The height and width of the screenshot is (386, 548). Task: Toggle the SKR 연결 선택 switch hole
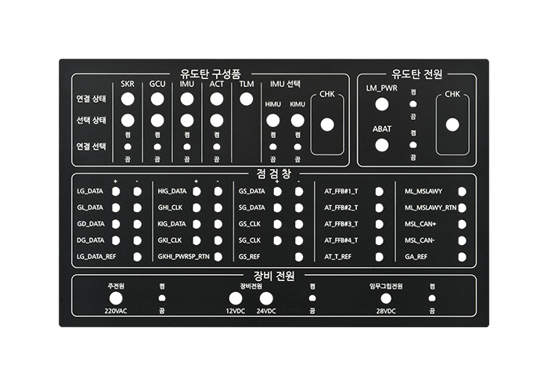(x=128, y=146)
